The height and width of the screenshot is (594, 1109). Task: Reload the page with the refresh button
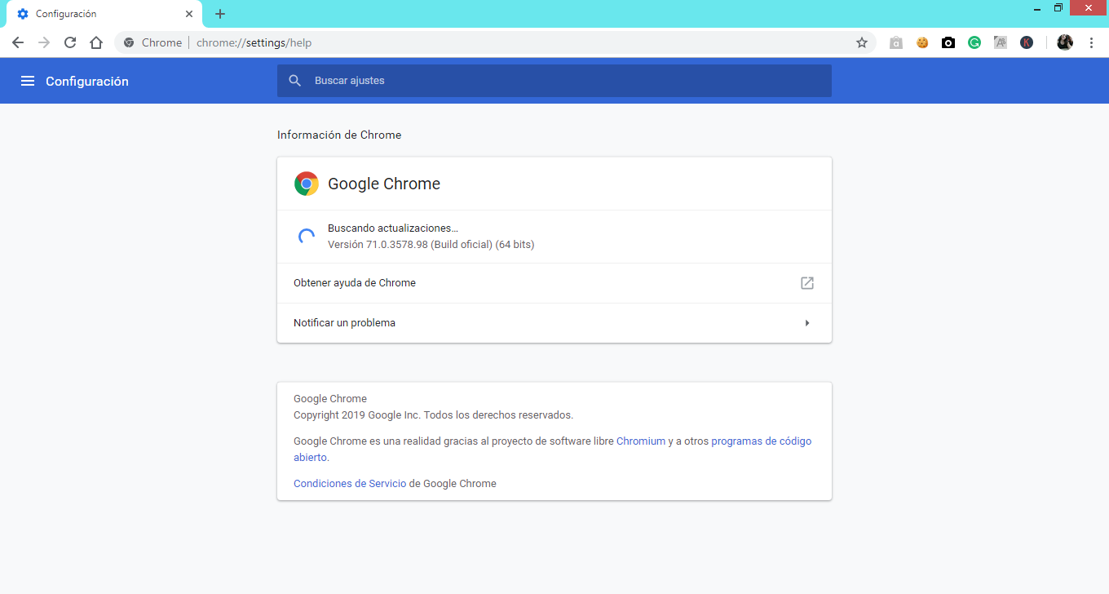click(70, 42)
